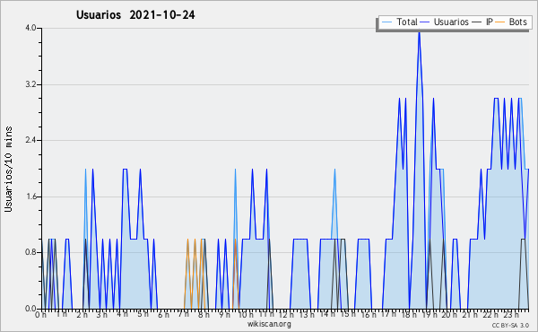This screenshot has height=332, width=538.
Task: Click the '20 h' x-axis label
Action: [448, 314]
